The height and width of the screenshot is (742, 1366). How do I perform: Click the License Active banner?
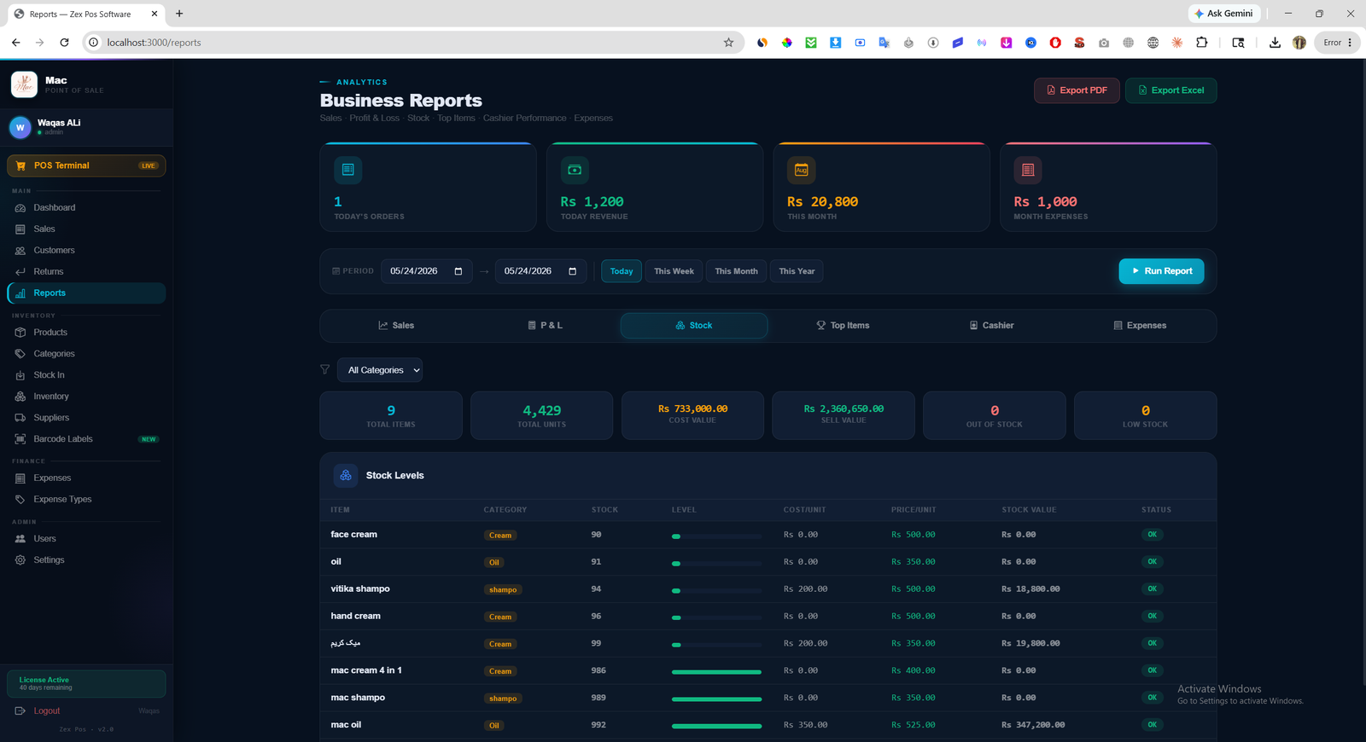coord(86,683)
